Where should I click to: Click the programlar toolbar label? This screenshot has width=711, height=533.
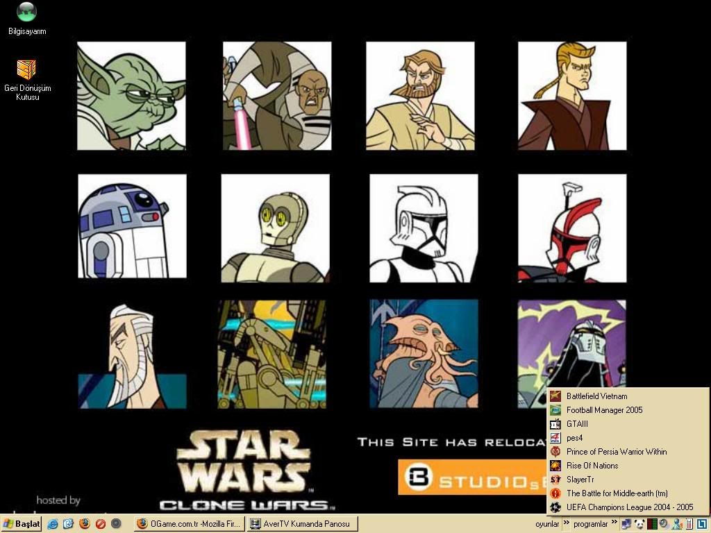(x=590, y=524)
